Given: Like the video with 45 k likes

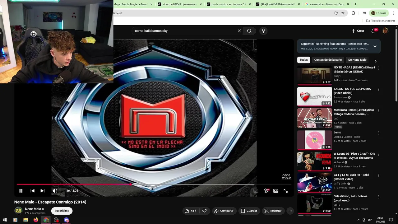Looking at the screenshot, I should point(191,211).
